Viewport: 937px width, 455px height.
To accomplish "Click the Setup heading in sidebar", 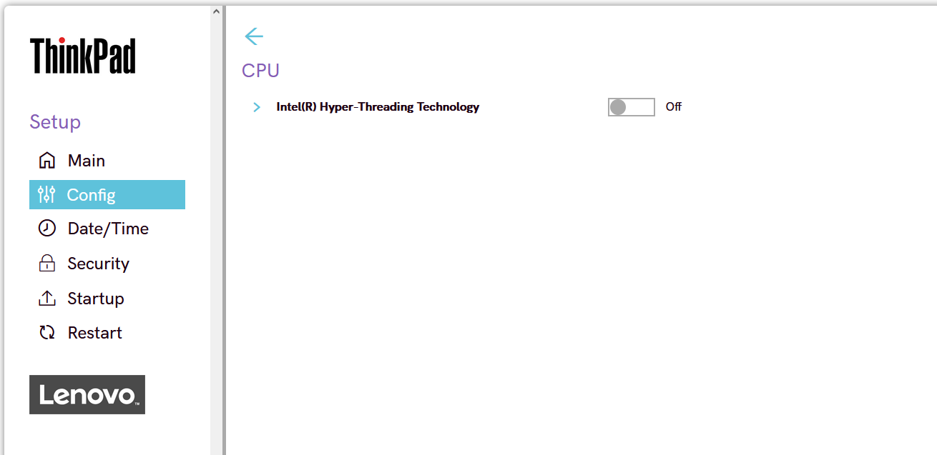I will click(x=55, y=122).
